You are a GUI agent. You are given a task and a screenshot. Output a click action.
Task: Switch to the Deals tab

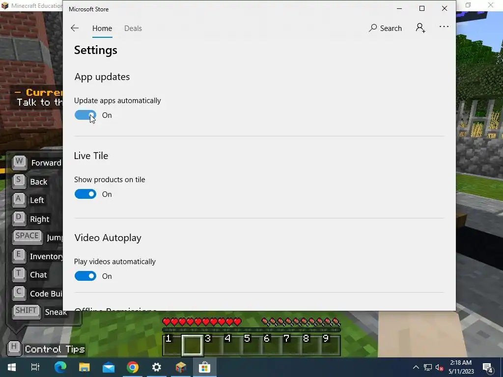133,28
